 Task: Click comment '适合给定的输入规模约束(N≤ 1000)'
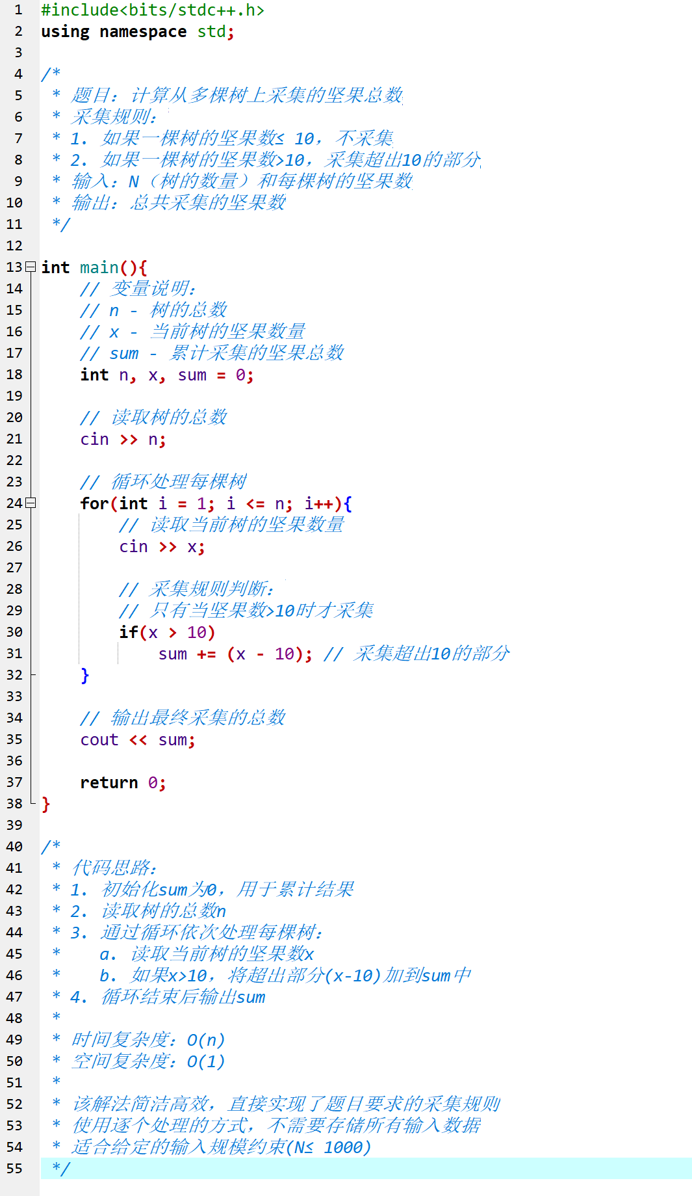(x=222, y=1147)
